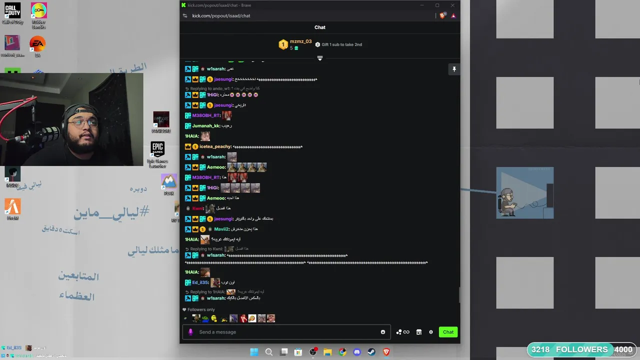Open Rubber Bandits desktop shortcut
The width and height of the screenshot is (640, 360).
point(38,14)
